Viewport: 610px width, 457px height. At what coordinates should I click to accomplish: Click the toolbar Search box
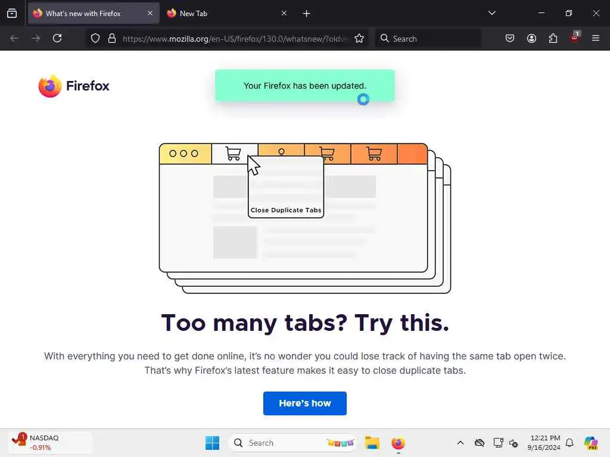pyautogui.click(x=428, y=39)
